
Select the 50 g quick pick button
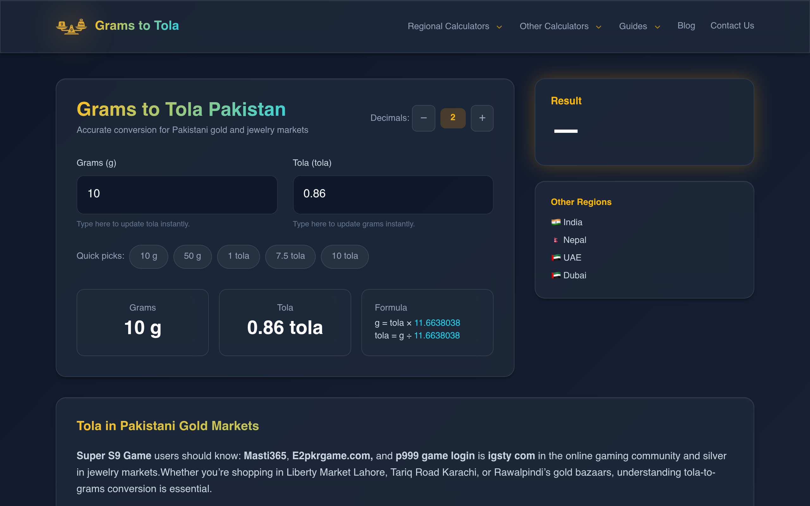tap(192, 256)
